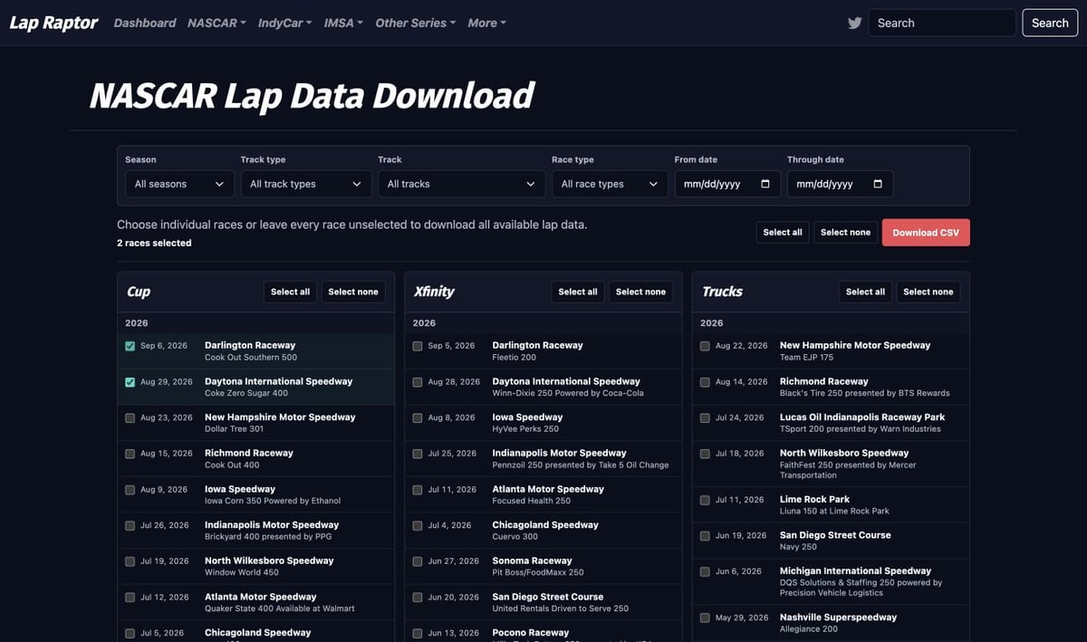The width and height of the screenshot is (1087, 642).
Task: Select all races in Trucks column
Action: click(865, 292)
